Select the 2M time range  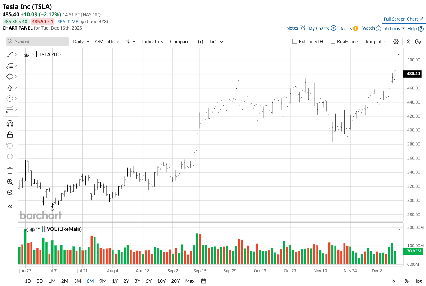click(x=65, y=281)
